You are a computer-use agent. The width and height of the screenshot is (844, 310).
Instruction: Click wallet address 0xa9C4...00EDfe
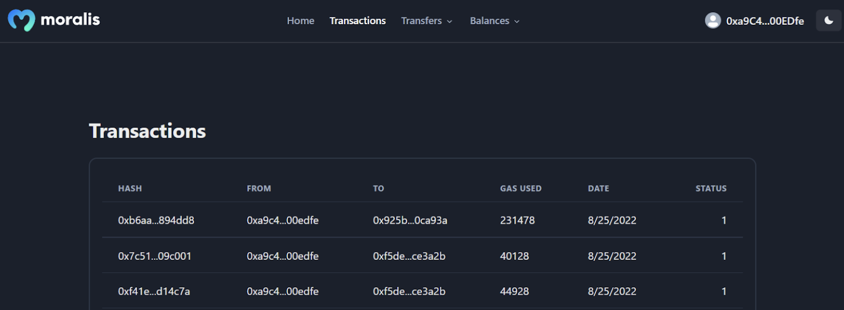(x=765, y=21)
